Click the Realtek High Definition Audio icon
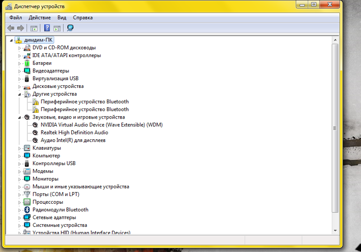 tap(35, 133)
